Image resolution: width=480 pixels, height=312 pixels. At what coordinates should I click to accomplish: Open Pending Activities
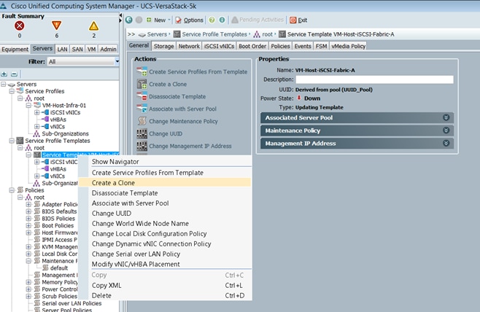pyautogui.click(x=258, y=20)
